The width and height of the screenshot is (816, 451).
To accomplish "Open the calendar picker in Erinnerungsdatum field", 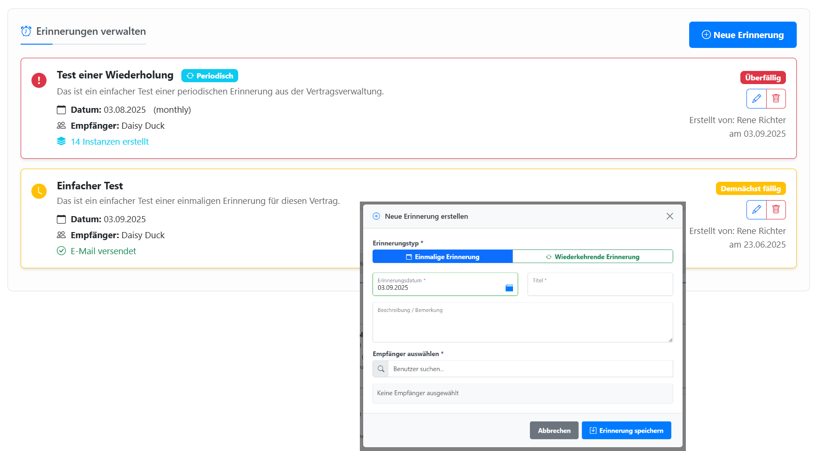I will pyautogui.click(x=509, y=288).
